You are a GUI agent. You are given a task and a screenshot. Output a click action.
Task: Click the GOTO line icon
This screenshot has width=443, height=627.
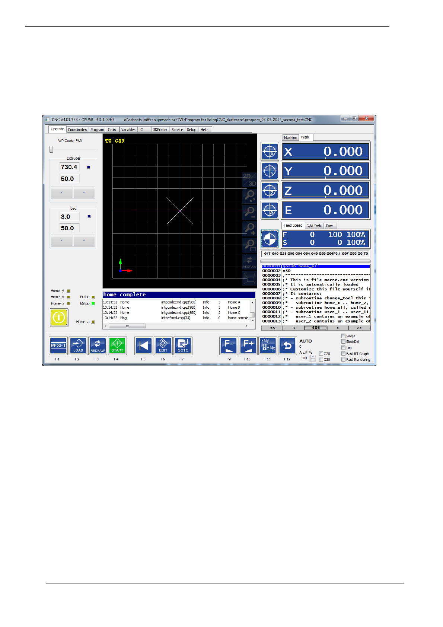pos(183,346)
